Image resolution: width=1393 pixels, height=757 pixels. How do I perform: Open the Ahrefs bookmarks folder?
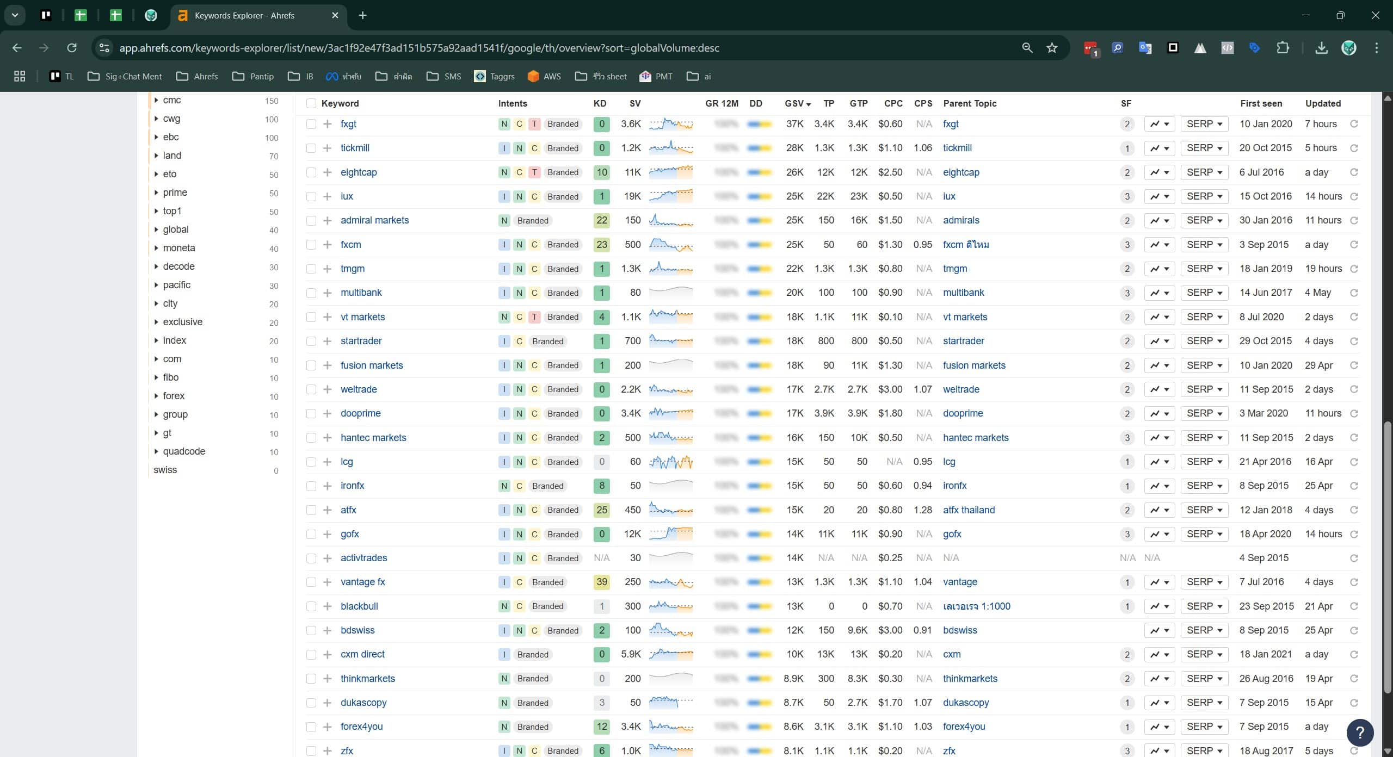tap(197, 76)
